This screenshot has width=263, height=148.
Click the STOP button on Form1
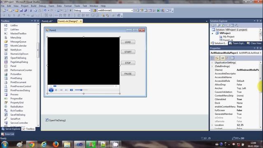click(x=128, y=63)
